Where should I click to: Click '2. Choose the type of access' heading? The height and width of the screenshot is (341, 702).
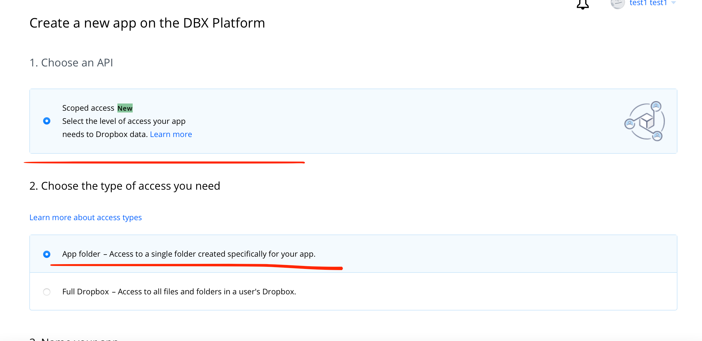coord(125,186)
